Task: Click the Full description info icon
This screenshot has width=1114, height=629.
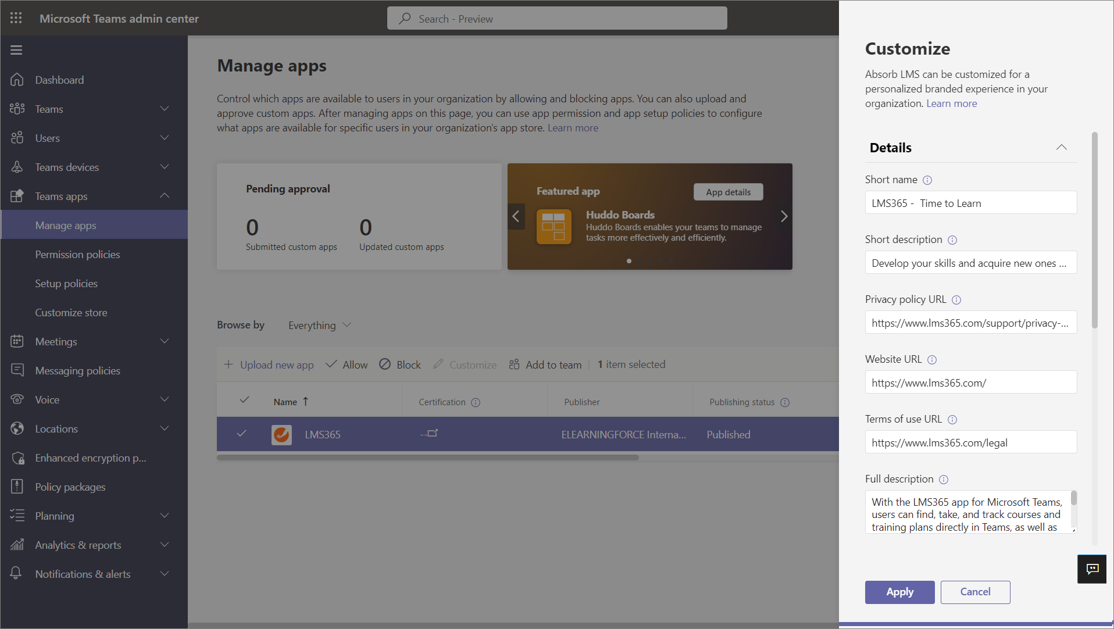Action: (x=944, y=480)
